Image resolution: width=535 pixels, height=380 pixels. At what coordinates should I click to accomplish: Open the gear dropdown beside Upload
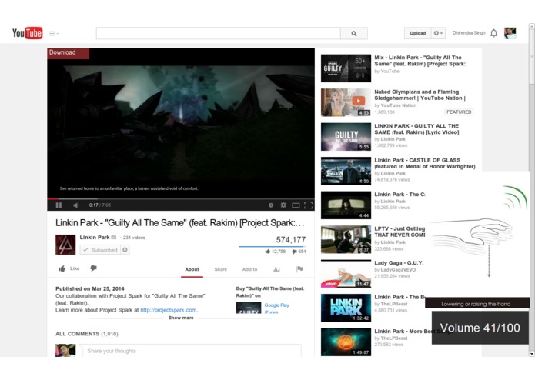tap(438, 33)
